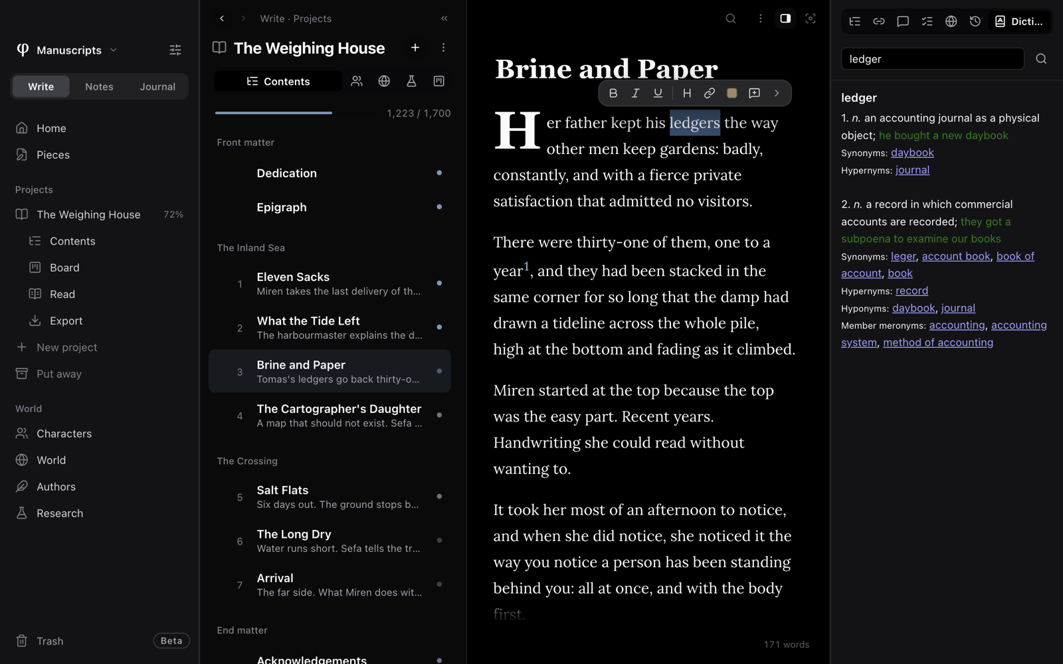The width and height of the screenshot is (1063, 664).
Task: Collapse the contents panel
Action: click(x=444, y=19)
